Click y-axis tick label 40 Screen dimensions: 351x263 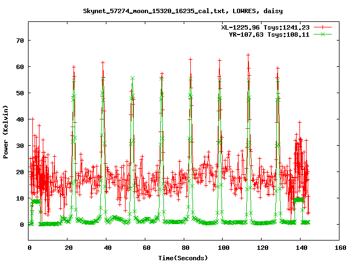(20, 119)
